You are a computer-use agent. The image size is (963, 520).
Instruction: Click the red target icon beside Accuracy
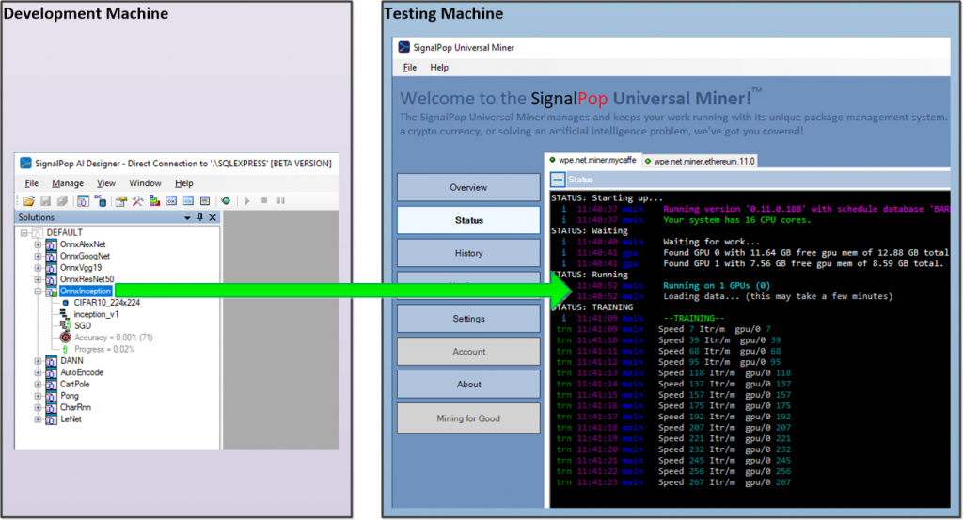pos(66,337)
